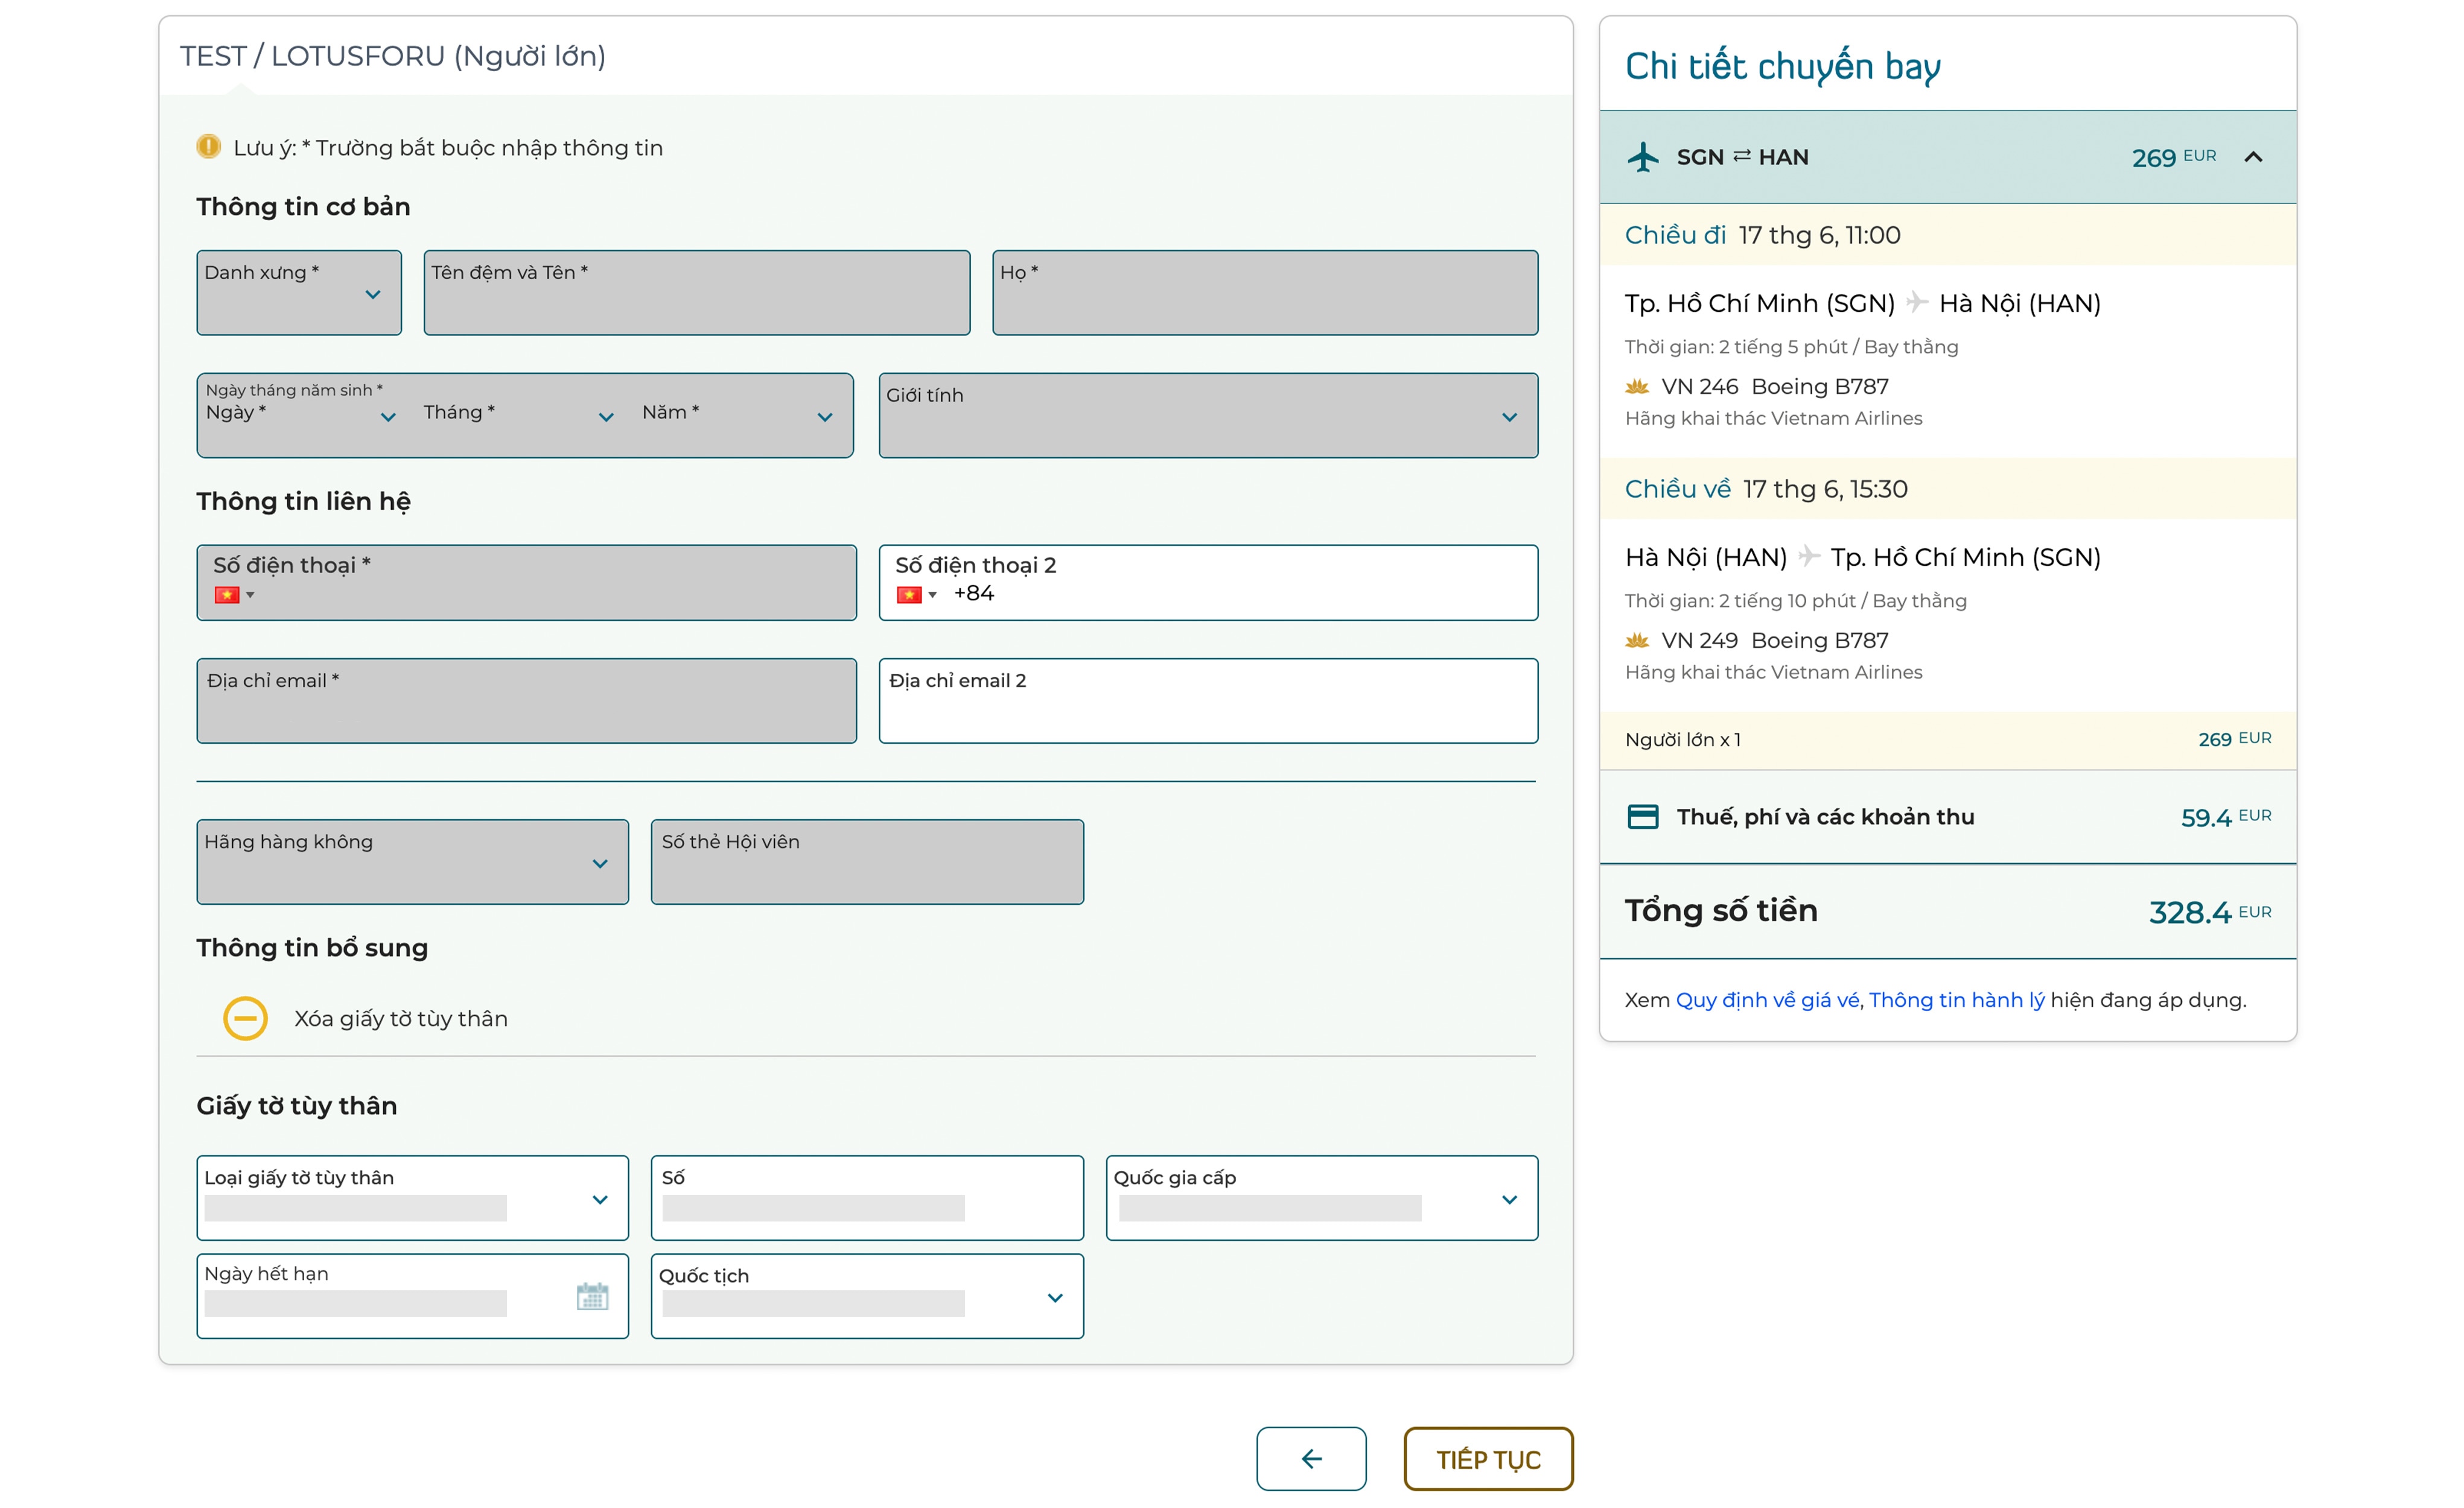The height and width of the screenshot is (1508, 2464).
Task: Click the Địa chỉ email required field
Action: point(527,700)
